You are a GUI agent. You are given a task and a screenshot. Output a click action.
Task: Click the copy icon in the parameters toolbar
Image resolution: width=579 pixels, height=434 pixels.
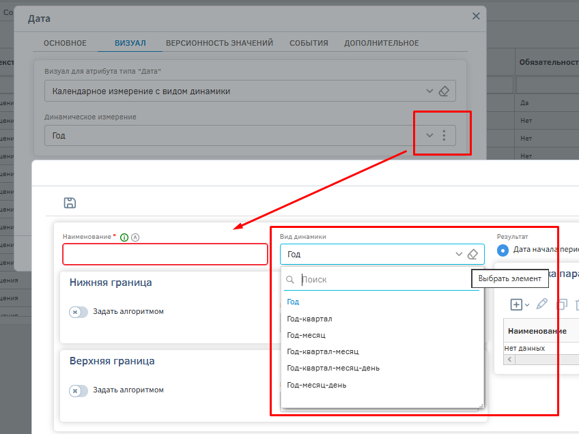[x=561, y=304]
